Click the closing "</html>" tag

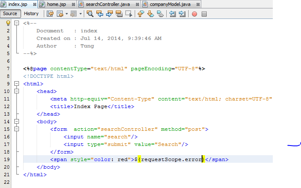coord(35,175)
